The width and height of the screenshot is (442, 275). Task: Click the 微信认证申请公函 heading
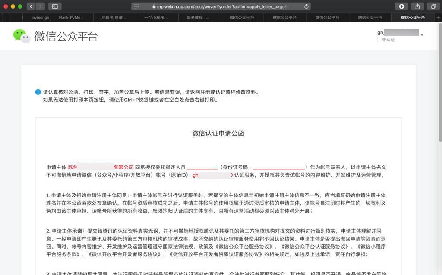218,134
